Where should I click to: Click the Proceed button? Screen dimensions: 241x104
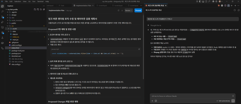(138, 10)
